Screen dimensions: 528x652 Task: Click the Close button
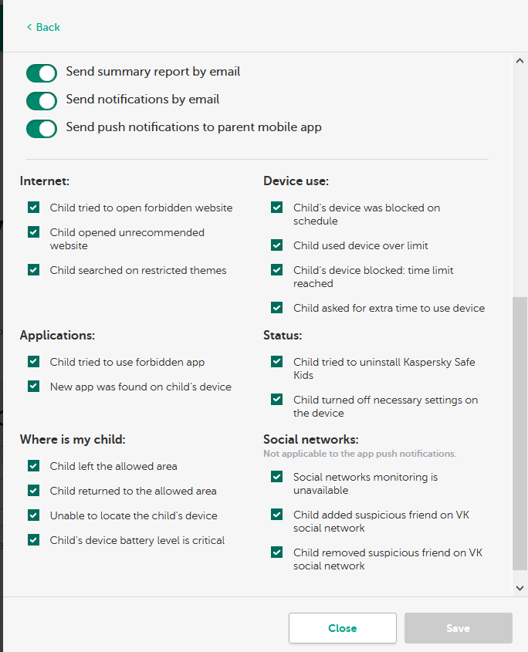(x=342, y=628)
